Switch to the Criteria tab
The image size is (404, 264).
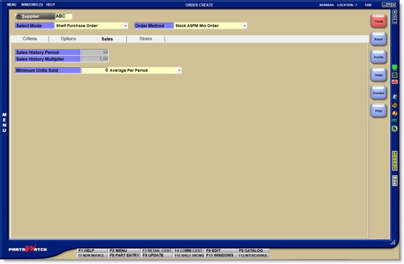tap(30, 39)
